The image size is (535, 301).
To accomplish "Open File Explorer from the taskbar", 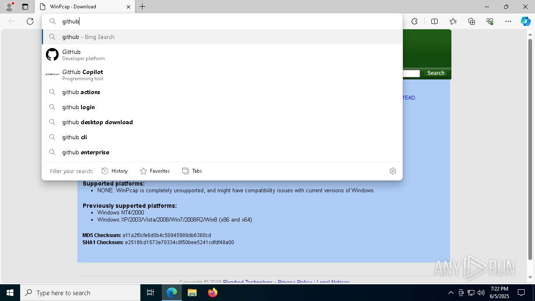I will pos(192,293).
